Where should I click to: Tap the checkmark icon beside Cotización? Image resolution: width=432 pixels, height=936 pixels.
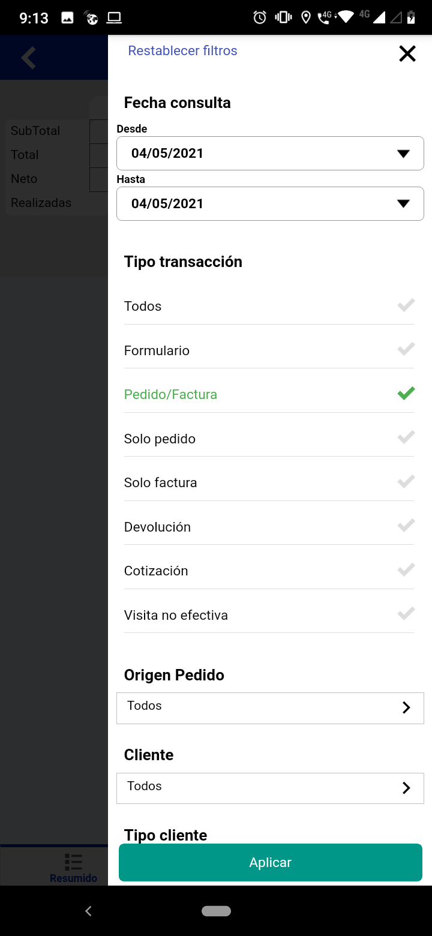click(406, 570)
